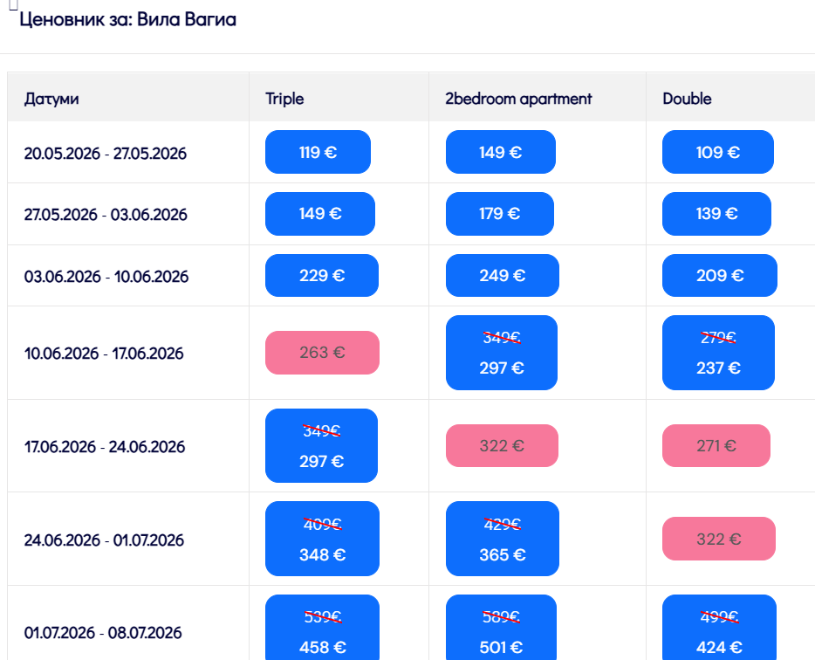Viewport: 815px width, 660px height.
Task: Click the 20.05.2026 - 27.05.2026 date row label
Action: 106,154
